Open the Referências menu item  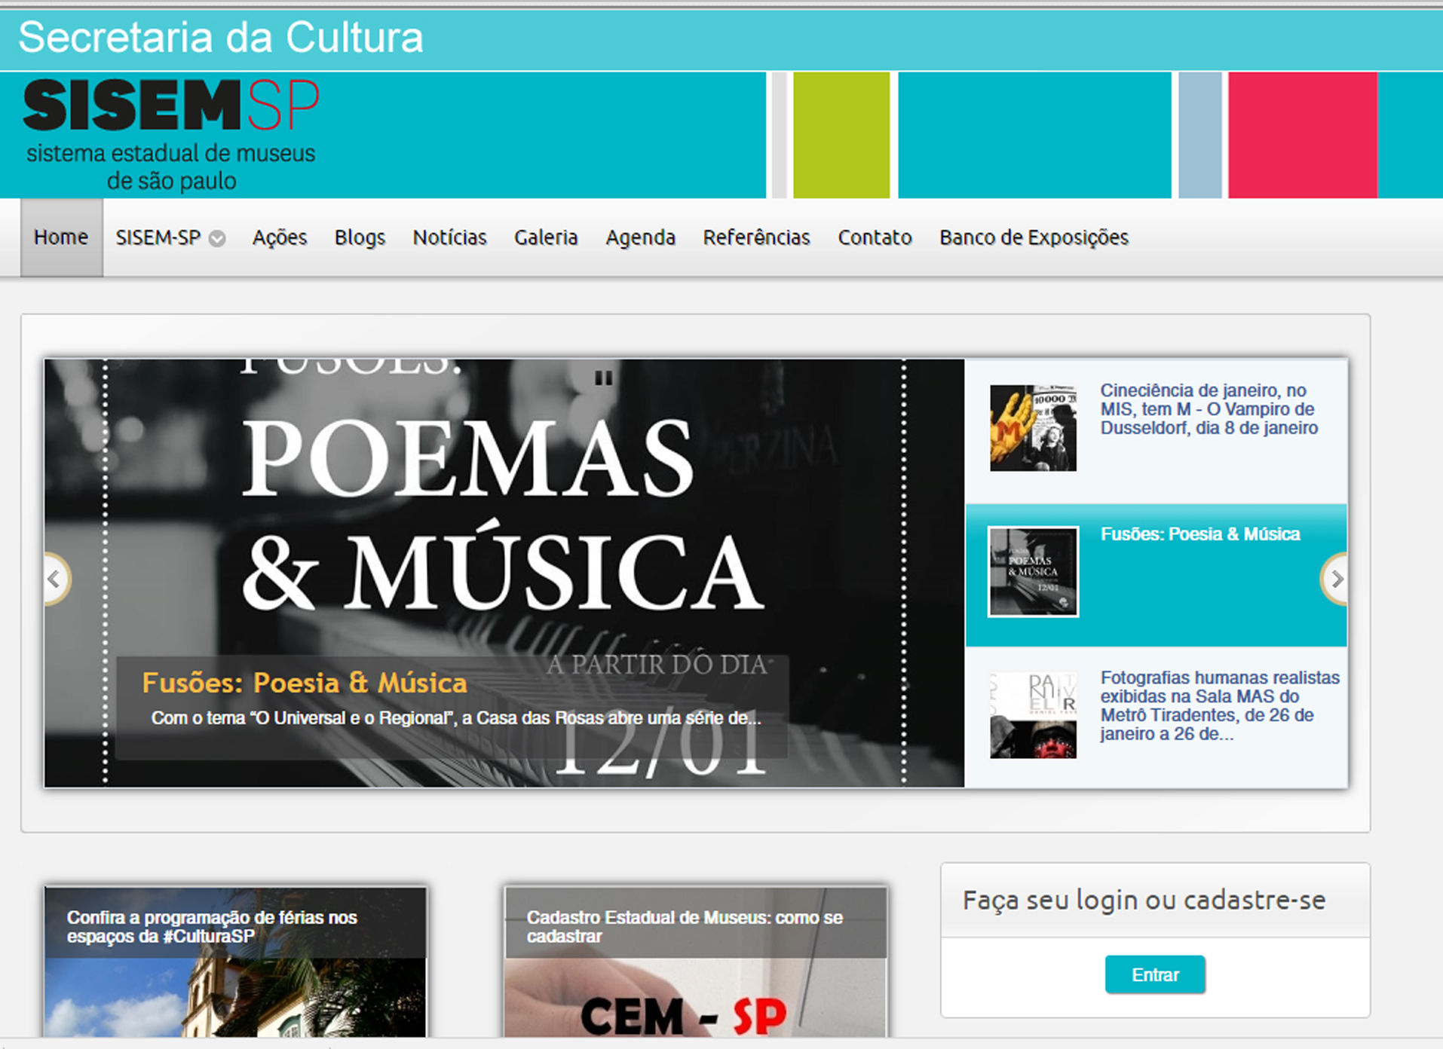[756, 237]
